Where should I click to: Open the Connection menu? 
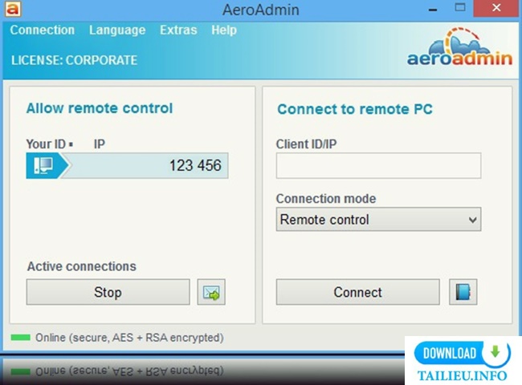point(43,30)
